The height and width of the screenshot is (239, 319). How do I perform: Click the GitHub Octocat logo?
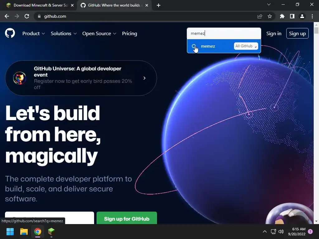click(10, 33)
